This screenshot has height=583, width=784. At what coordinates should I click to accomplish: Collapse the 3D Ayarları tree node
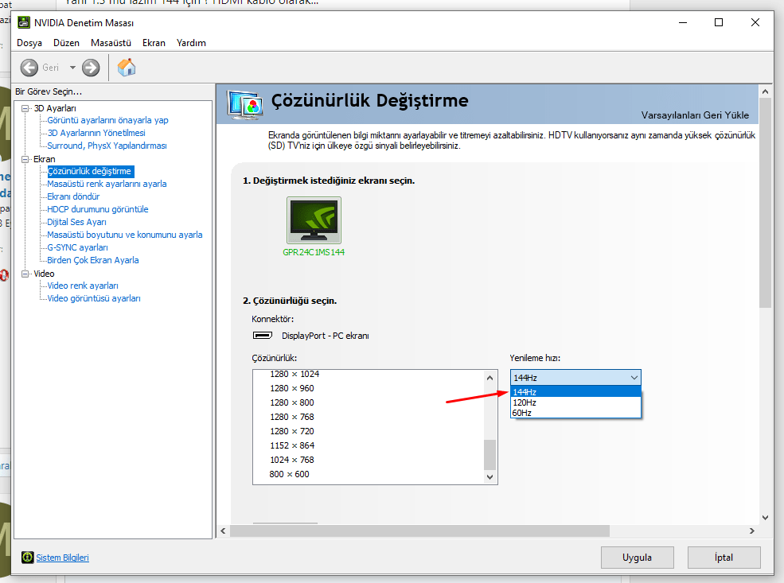pos(25,108)
